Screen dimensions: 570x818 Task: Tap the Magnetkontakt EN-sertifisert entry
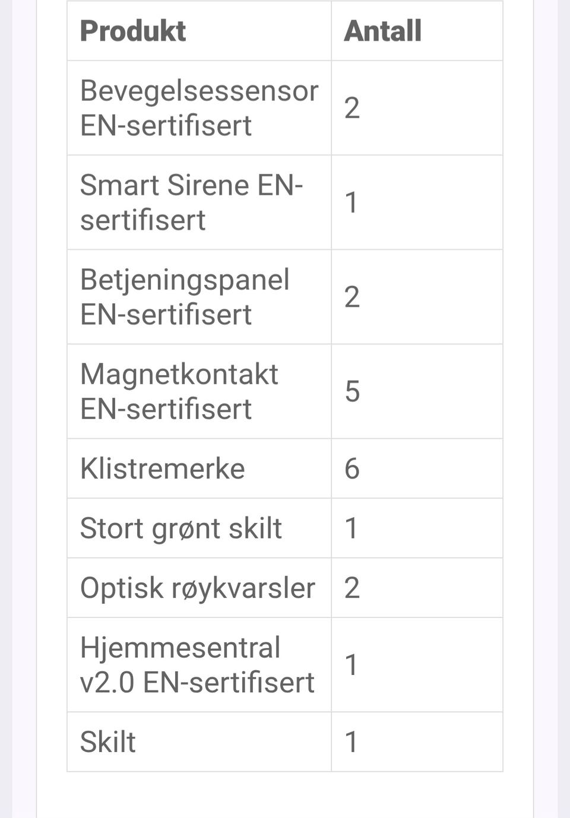179,391
